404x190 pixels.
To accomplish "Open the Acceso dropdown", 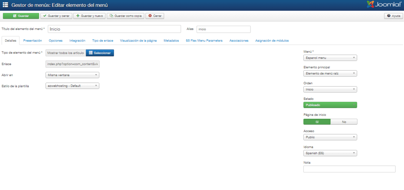I will click(x=330, y=137).
